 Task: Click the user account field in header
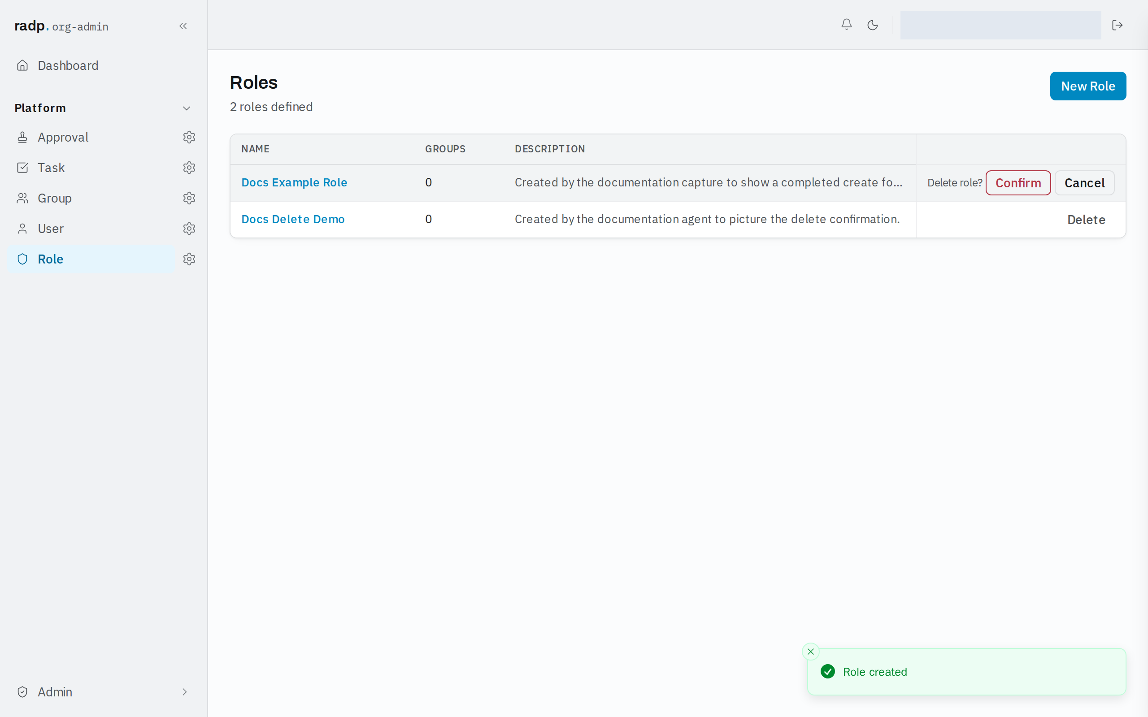pyautogui.click(x=1000, y=25)
